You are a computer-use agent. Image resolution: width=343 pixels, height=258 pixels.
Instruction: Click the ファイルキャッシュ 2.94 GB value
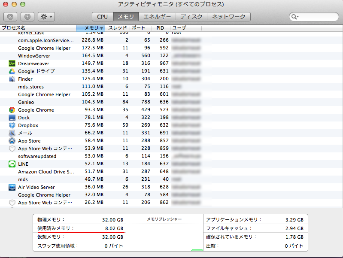coord(294,228)
